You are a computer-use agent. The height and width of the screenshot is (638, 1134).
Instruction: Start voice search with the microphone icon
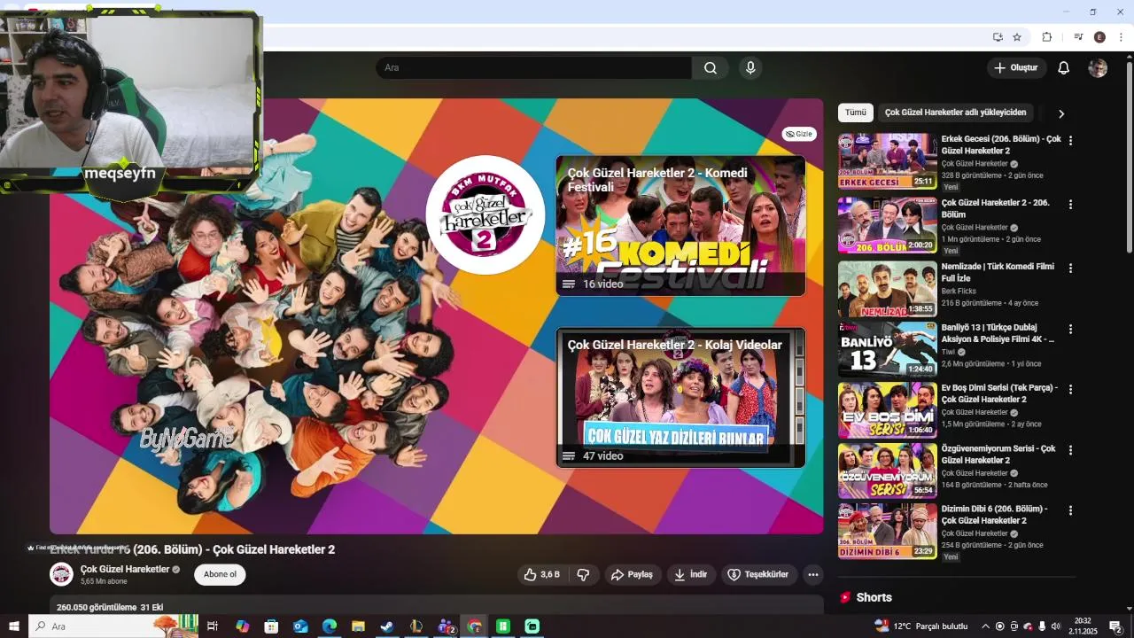(750, 68)
